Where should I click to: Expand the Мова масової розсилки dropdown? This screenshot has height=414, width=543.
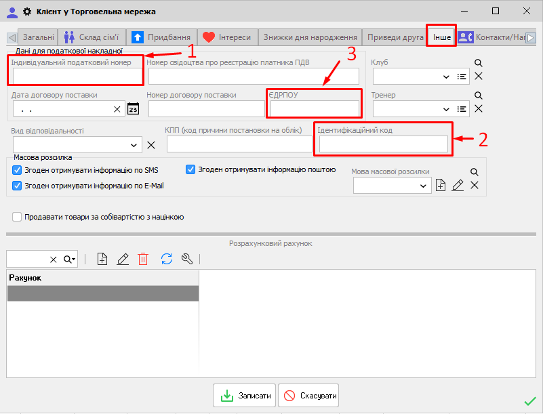coord(424,186)
